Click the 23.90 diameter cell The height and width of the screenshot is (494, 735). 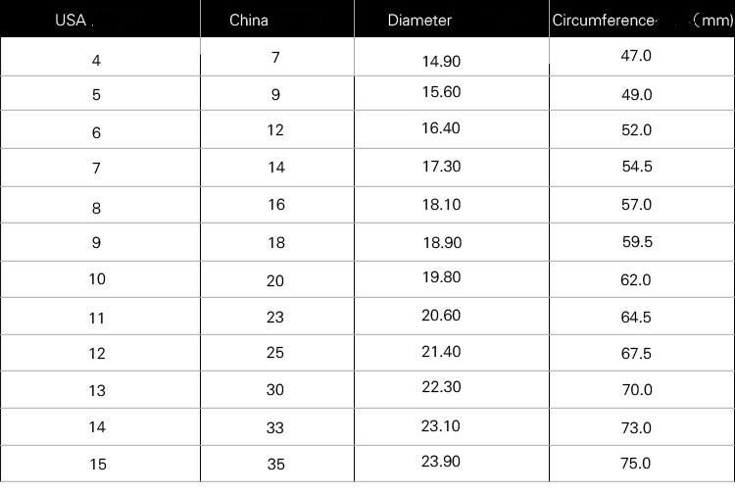coord(441,462)
